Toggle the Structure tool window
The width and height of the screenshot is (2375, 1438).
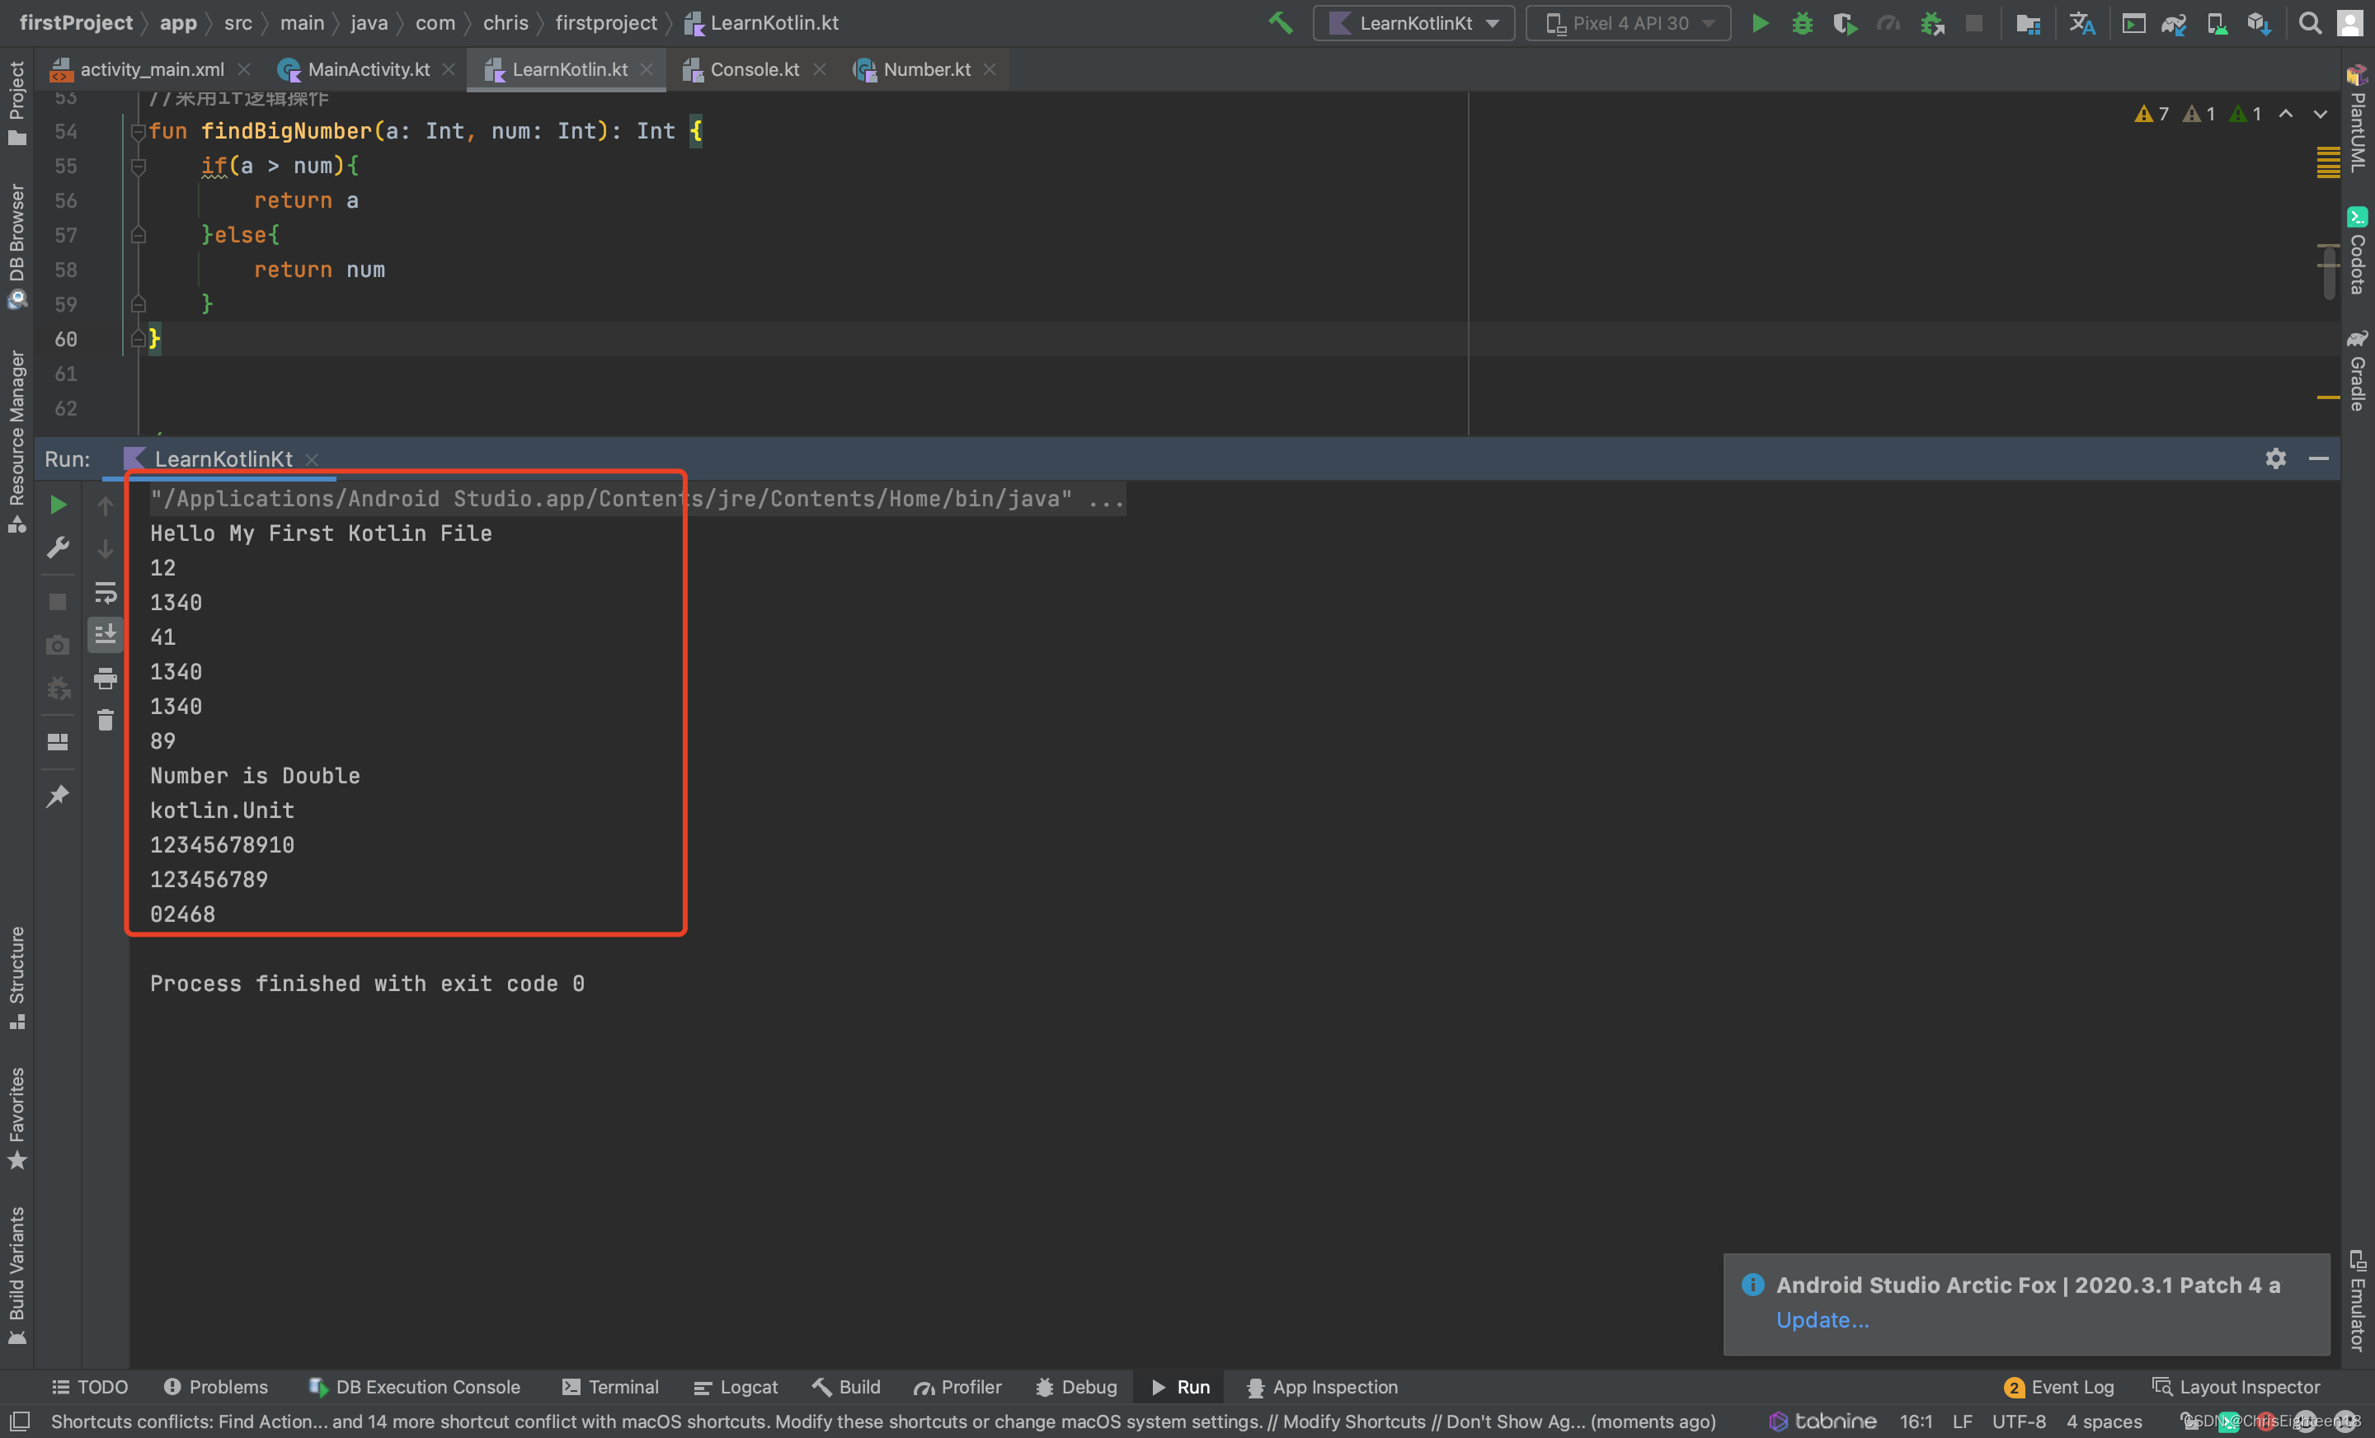point(16,977)
